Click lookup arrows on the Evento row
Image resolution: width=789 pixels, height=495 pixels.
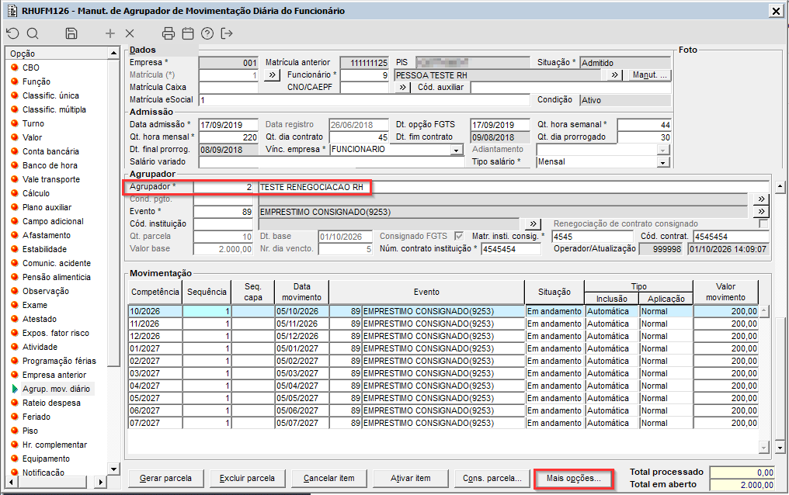pos(761,212)
